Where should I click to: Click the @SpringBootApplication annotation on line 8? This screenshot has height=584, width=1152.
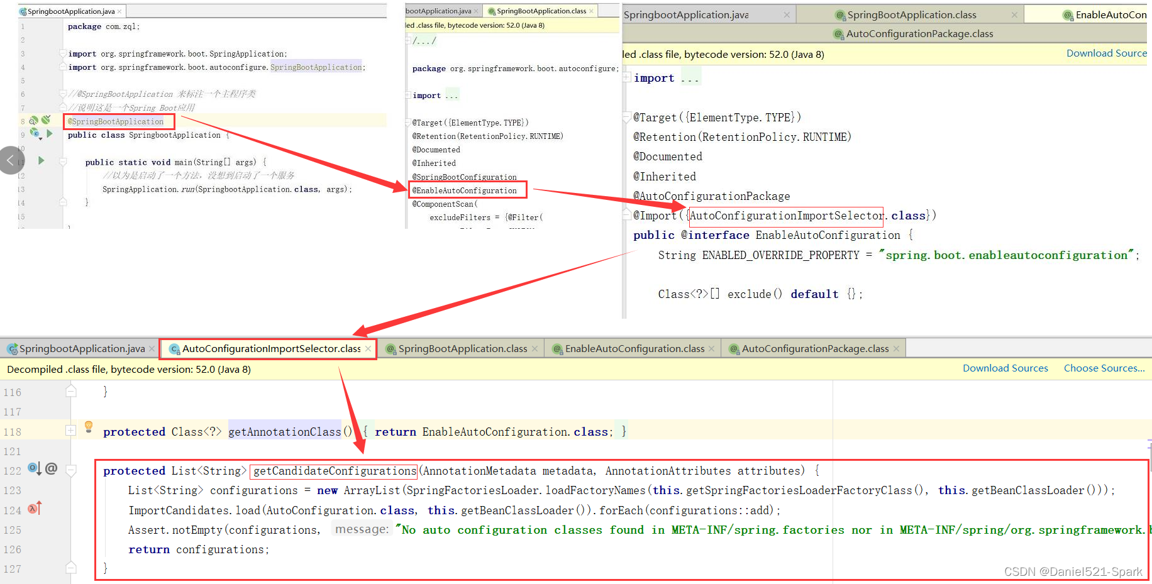[x=116, y=121]
